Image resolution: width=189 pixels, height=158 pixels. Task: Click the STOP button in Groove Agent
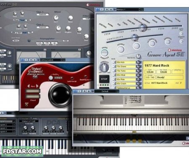104,79
